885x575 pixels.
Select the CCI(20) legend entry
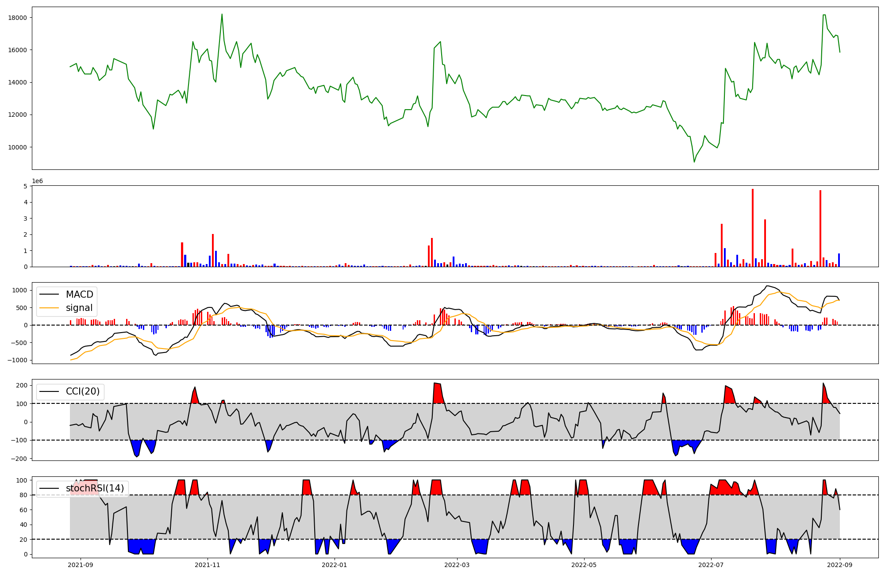tap(83, 391)
